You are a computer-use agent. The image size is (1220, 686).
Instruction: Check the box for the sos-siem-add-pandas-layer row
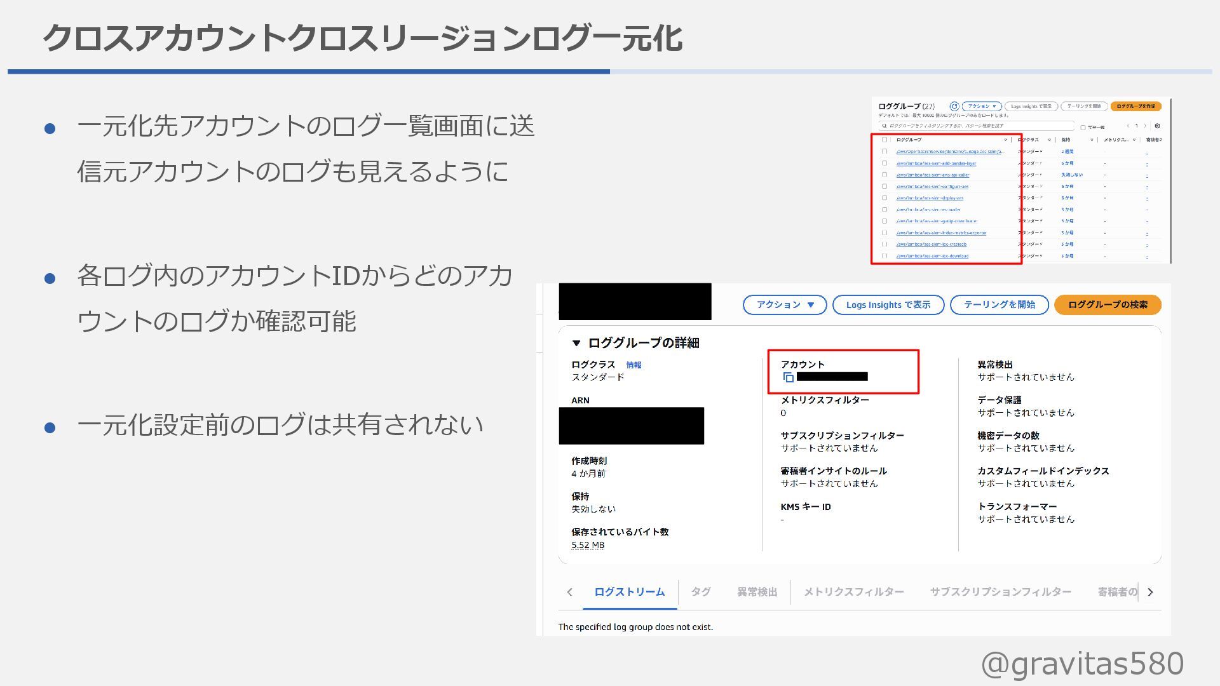coord(884,163)
